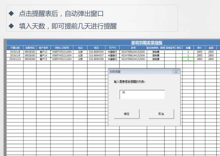Select unit price 2800 in 2019/1/8 row
Screen dimensions: 220x156
pos(199,52)
